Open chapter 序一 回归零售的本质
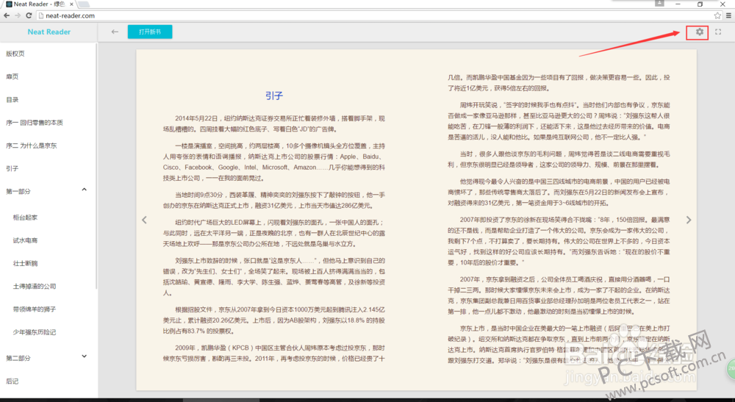Viewport: 735px width, 402px height. coord(35,123)
